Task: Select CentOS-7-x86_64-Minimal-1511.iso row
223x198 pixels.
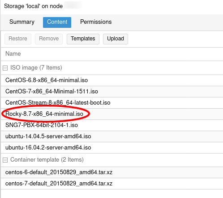Action: point(112,92)
